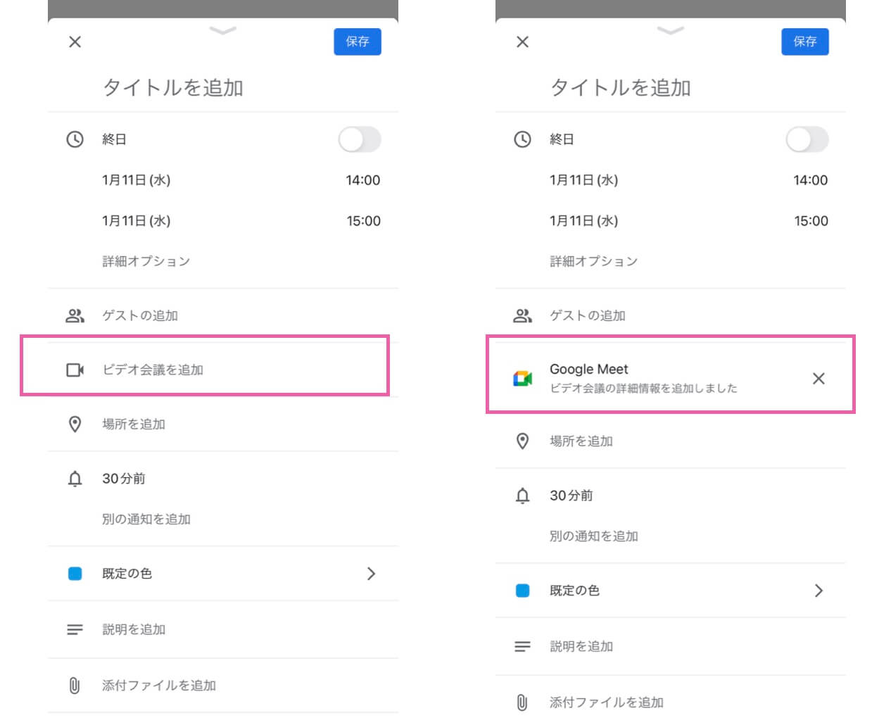Collapse left sheet using top chevron handle
The image size is (891, 718).
222,30
